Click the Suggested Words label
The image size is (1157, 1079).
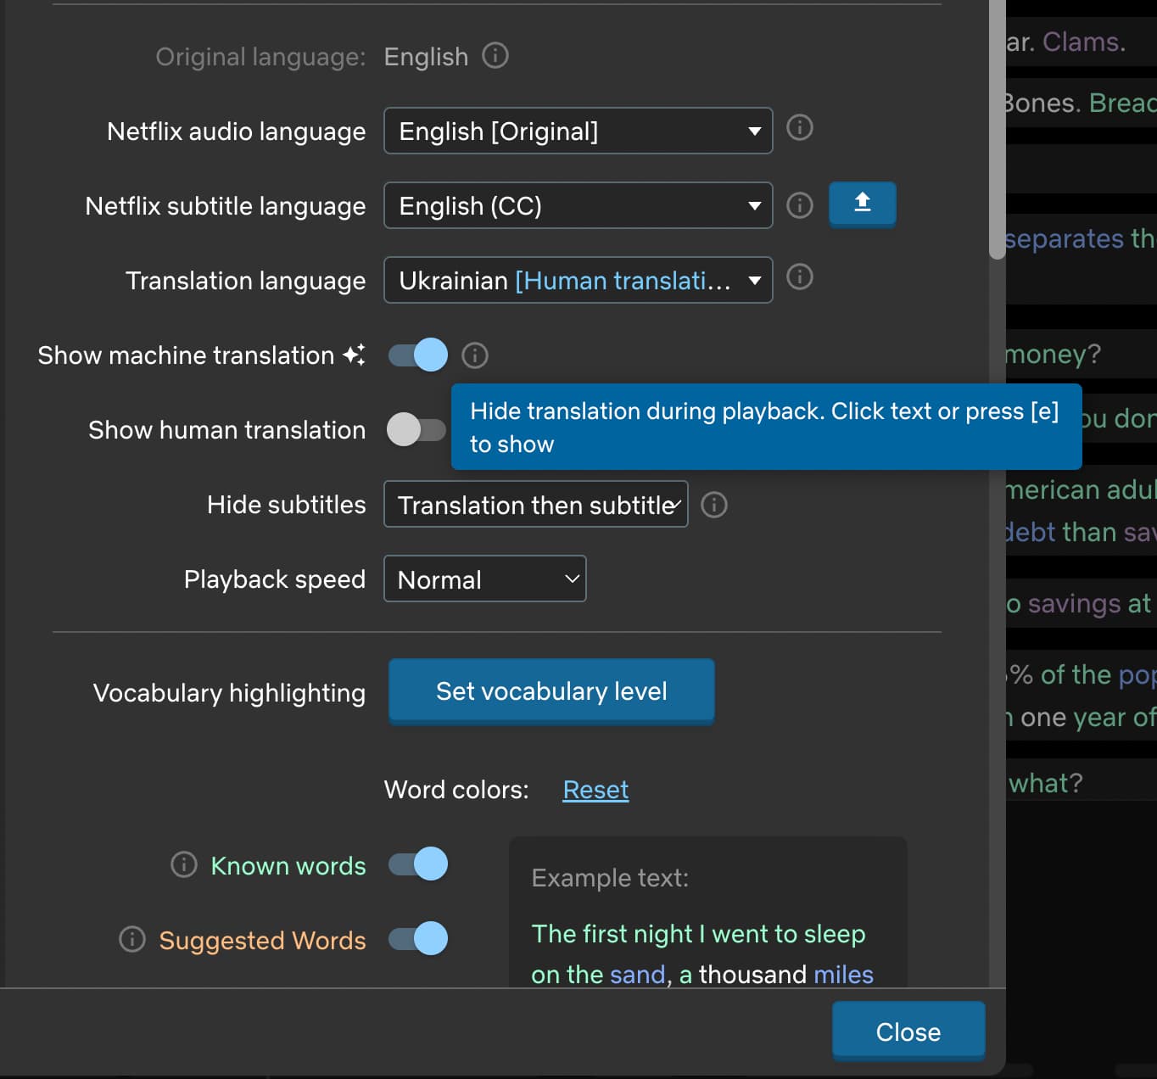pyautogui.click(x=263, y=940)
